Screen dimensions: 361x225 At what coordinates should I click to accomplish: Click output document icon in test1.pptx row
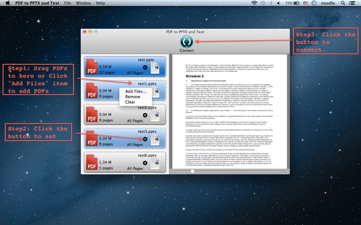coord(156,92)
